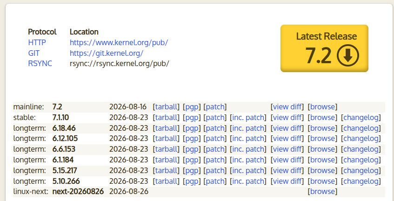
Task: Open inc. patch for stable 7.1.10
Action: click(x=248, y=117)
